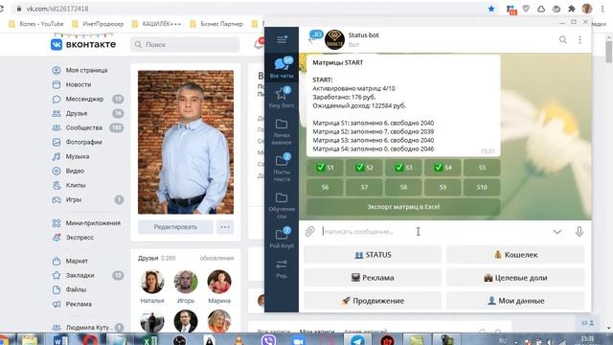The width and height of the screenshot is (613, 345).
Task: Open Chrome extensions puzzle icon
Action: (572, 9)
